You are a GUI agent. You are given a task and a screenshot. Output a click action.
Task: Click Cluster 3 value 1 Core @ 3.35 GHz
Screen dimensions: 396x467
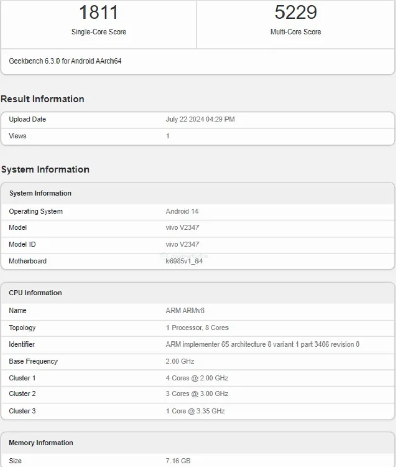195,411
